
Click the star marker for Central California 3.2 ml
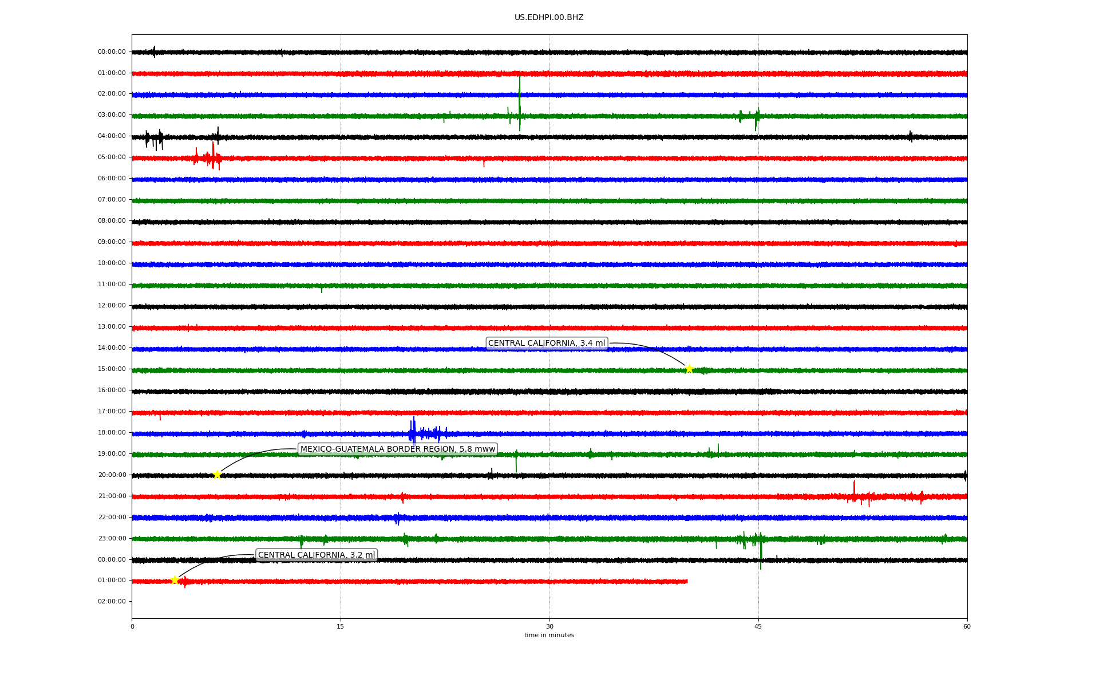click(175, 580)
